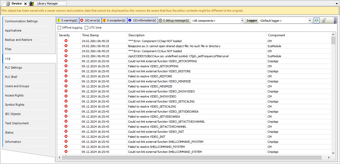The width and height of the screenshot is (340, 164).
Task: Open the Communication Settings page
Action: point(21,21)
